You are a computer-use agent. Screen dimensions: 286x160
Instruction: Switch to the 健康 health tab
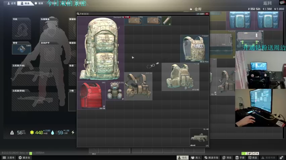click(39, 3)
